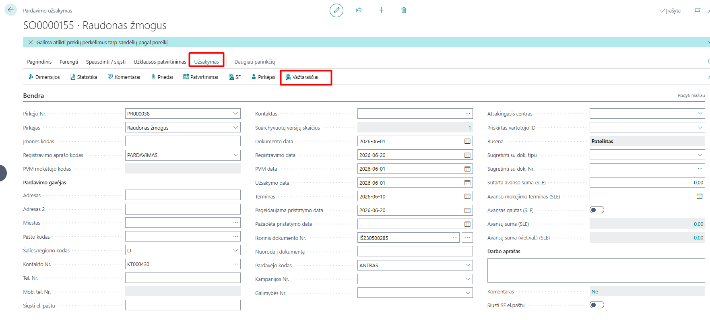
Task: Click into Įmonės kodas input
Action: [183, 141]
